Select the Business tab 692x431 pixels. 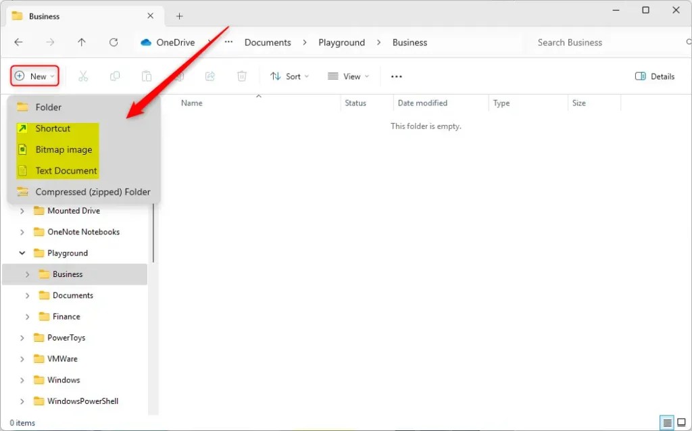pyautogui.click(x=84, y=17)
